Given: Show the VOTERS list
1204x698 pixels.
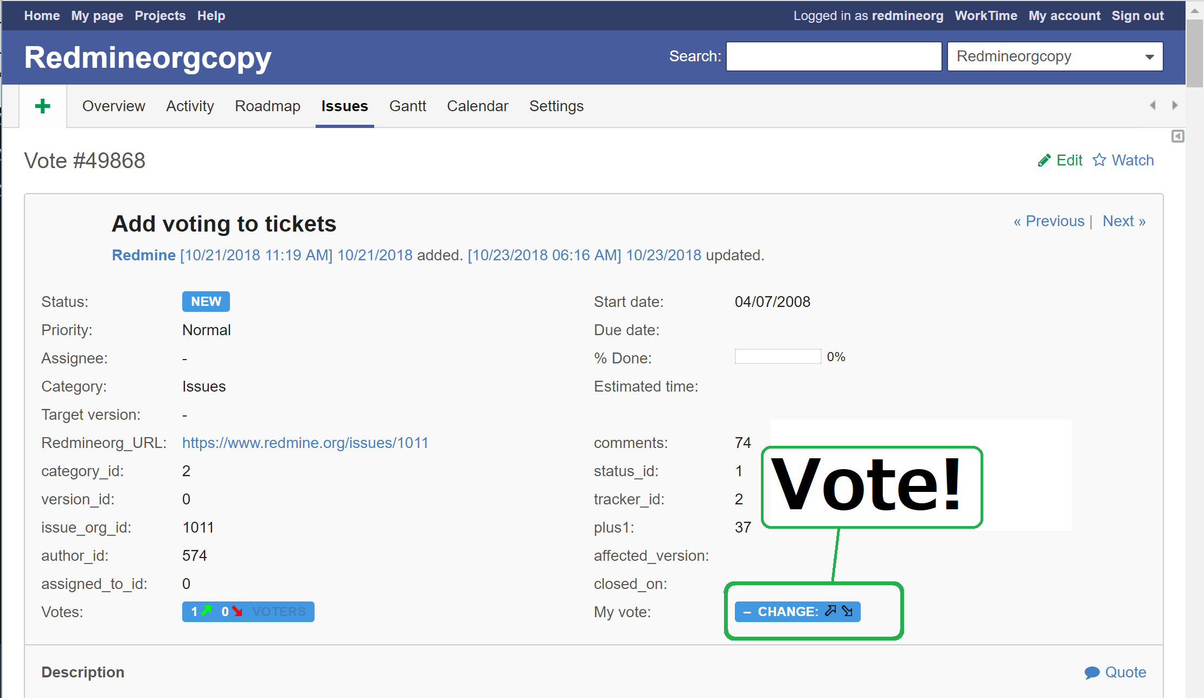Looking at the screenshot, I should 279,612.
